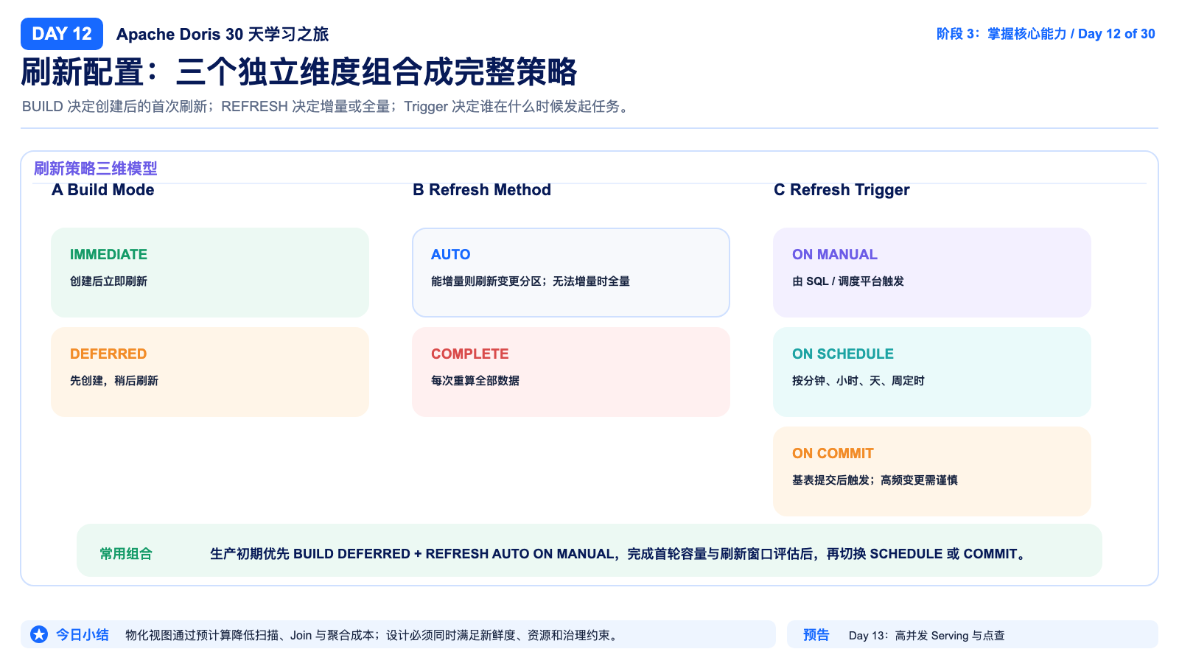Click the main heading 刷新配置：三个独立维度组合成完整策略
Screen dimensions: 1179x663
pos(298,72)
